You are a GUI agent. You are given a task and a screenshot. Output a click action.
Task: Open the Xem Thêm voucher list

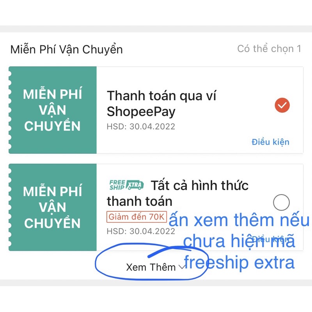pos(156,267)
